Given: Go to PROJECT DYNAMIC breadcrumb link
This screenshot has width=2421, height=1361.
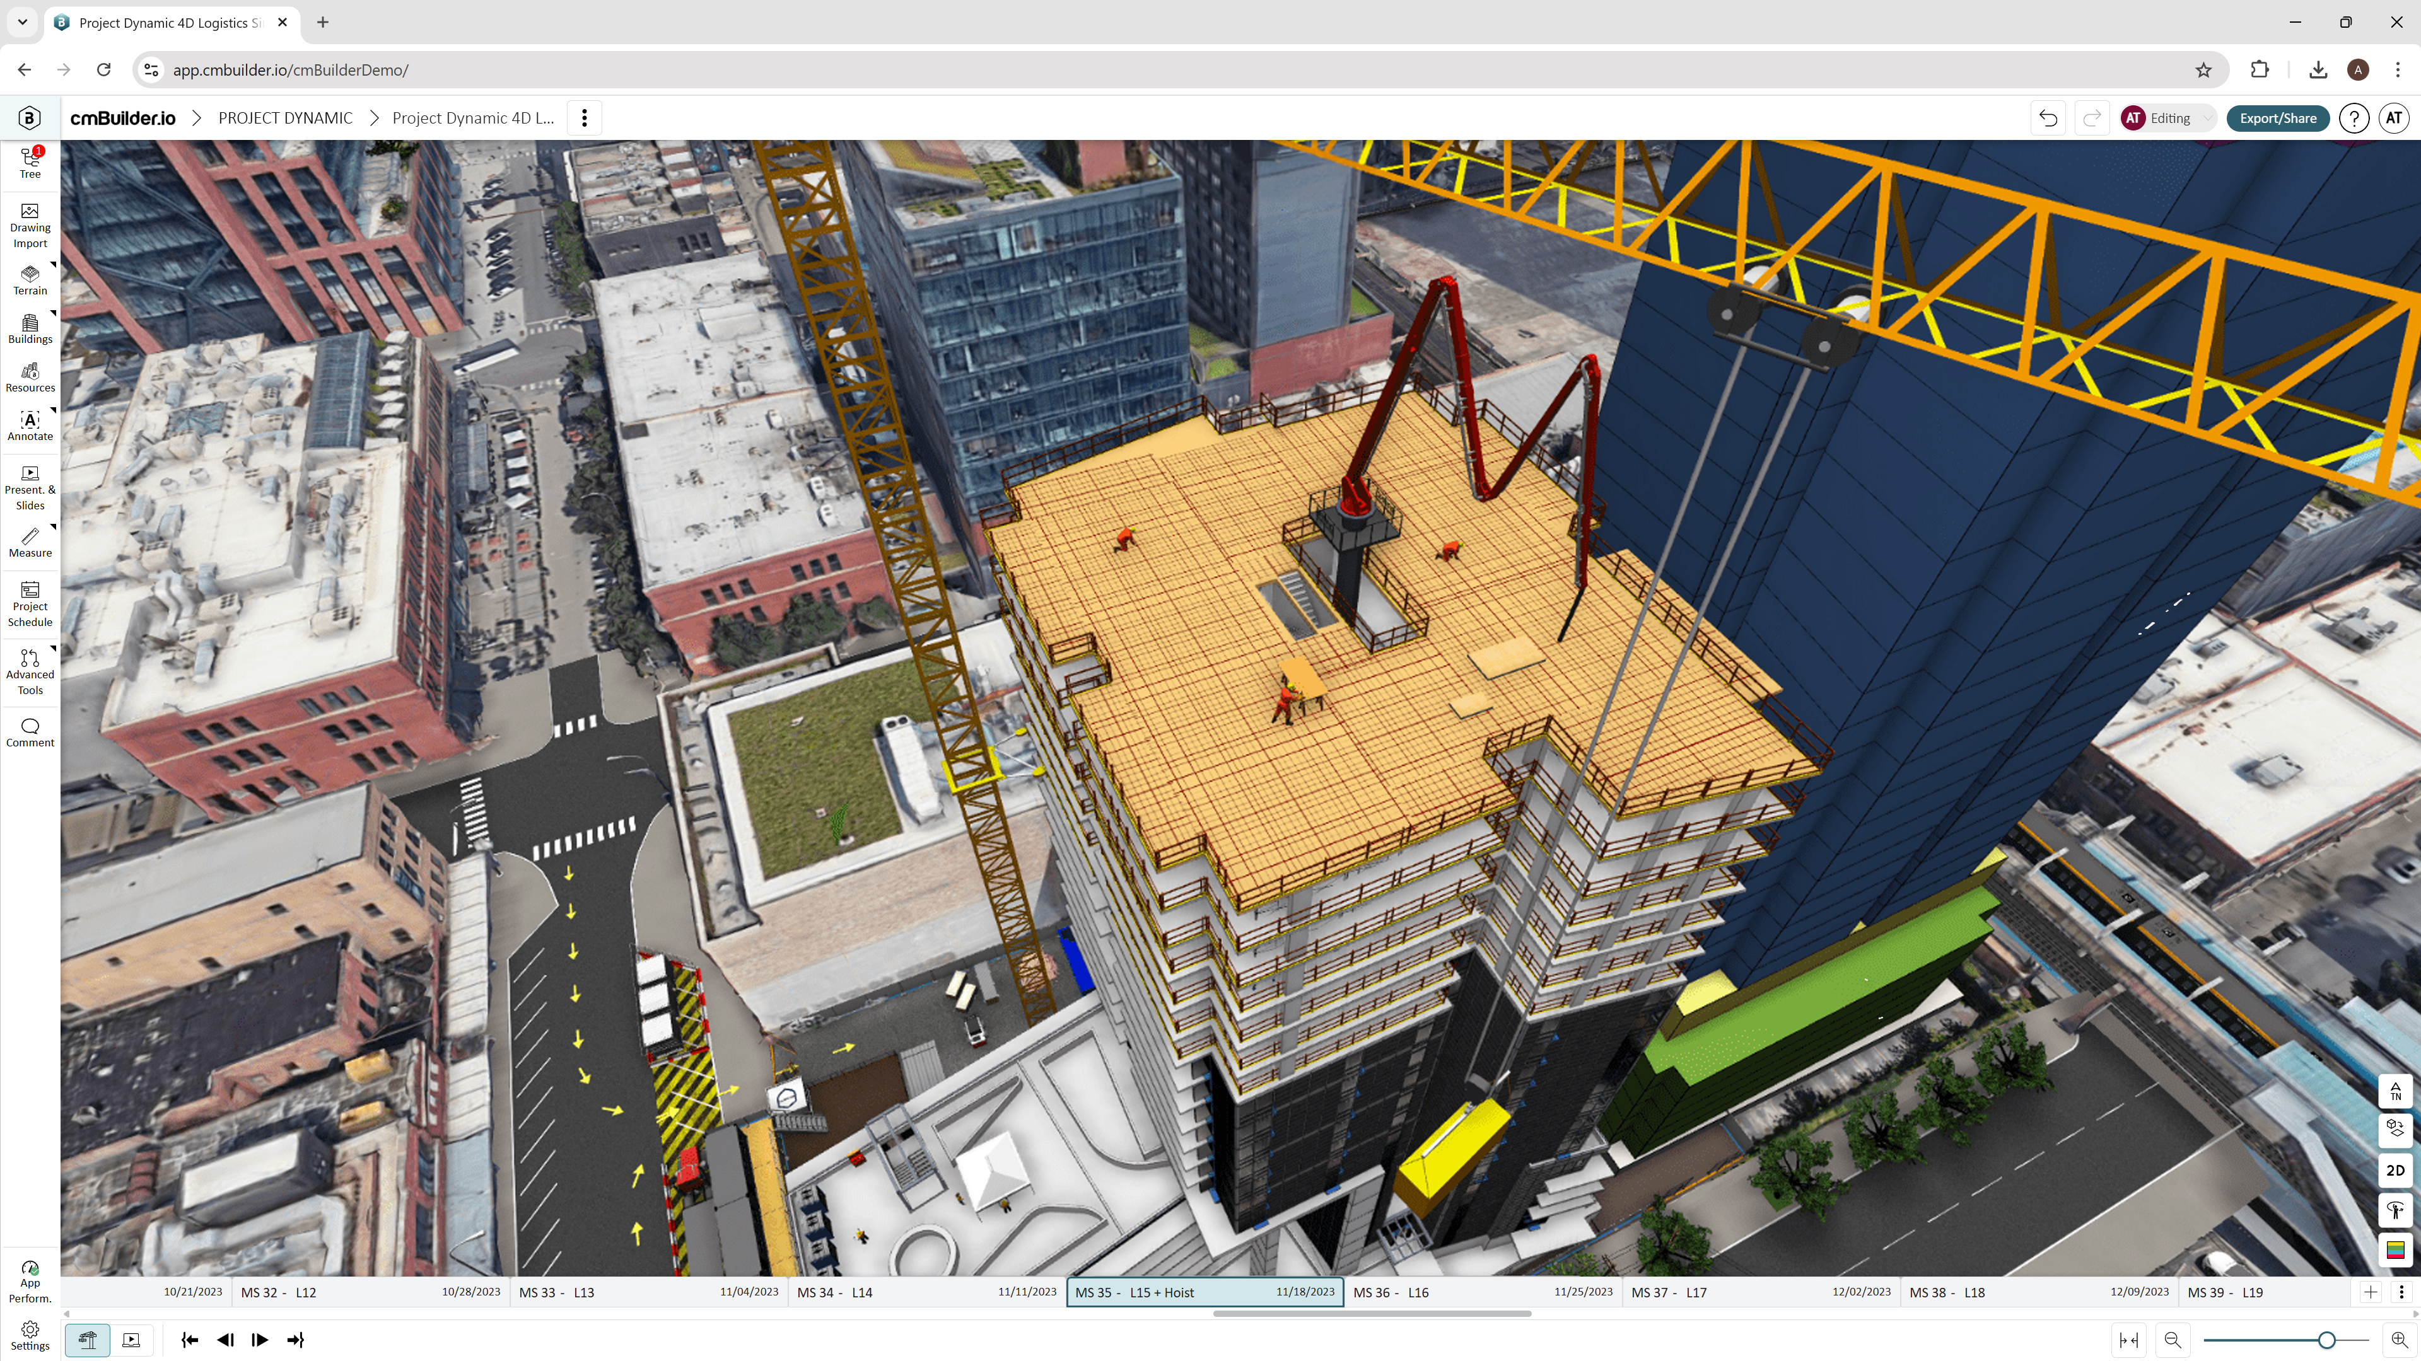Looking at the screenshot, I should 285,119.
